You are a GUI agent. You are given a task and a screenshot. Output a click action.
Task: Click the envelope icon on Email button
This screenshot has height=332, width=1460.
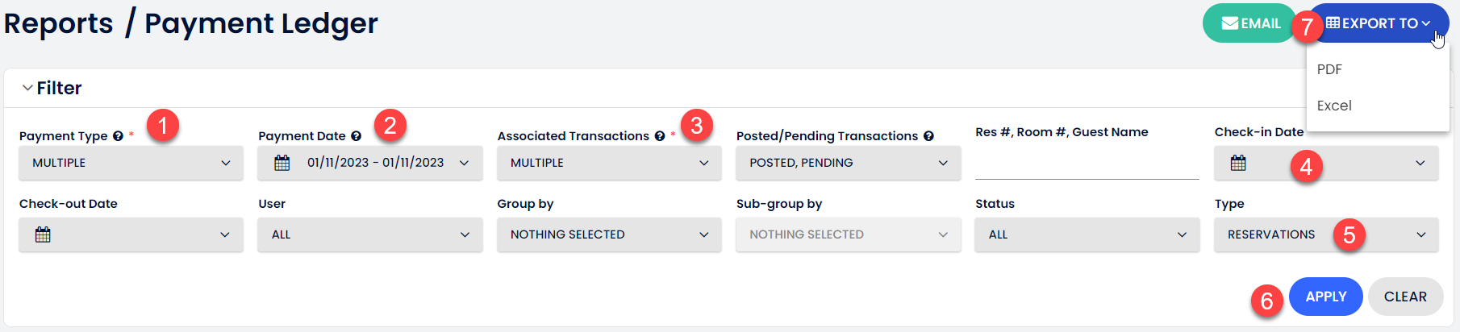[x=1230, y=23]
